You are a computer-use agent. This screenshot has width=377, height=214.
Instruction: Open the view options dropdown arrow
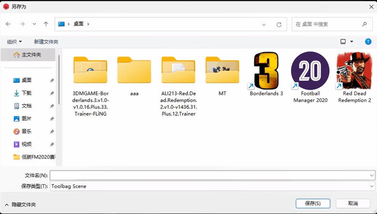[352, 42]
